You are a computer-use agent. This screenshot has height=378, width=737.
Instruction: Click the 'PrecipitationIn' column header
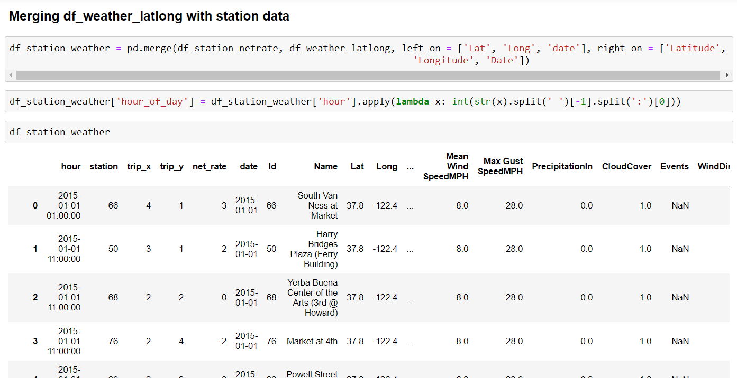pyautogui.click(x=562, y=167)
